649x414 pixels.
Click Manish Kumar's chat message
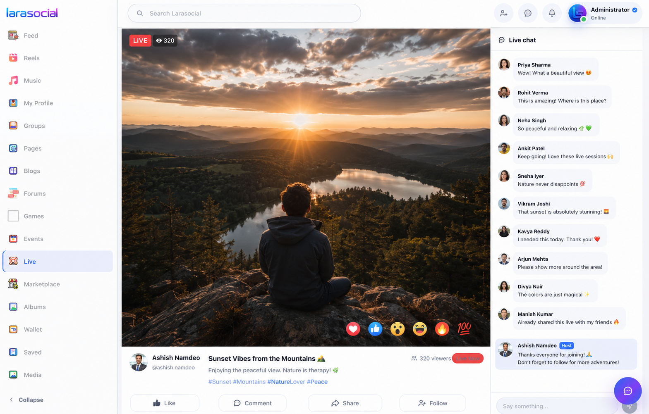(x=569, y=319)
